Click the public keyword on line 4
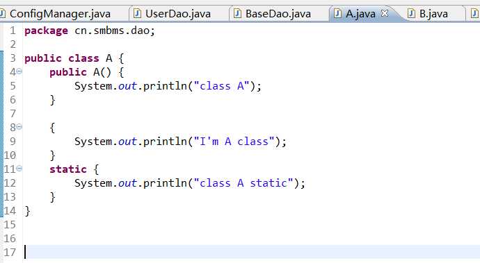Viewport: 480px width, 263px height. [68, 72]
